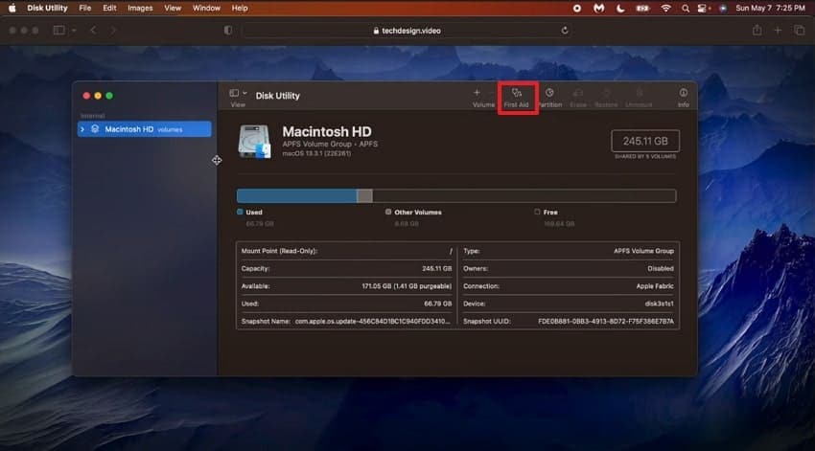Go forward in Safari
Image resolution: width=815 pixels, height=451 pixels.
[113, 30]
